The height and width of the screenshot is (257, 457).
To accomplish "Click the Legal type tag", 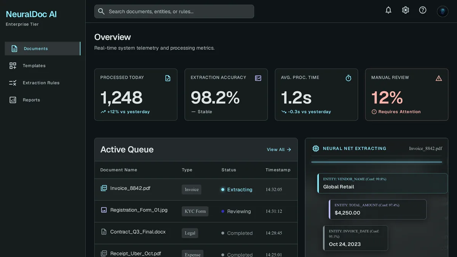I will point(190,233).
